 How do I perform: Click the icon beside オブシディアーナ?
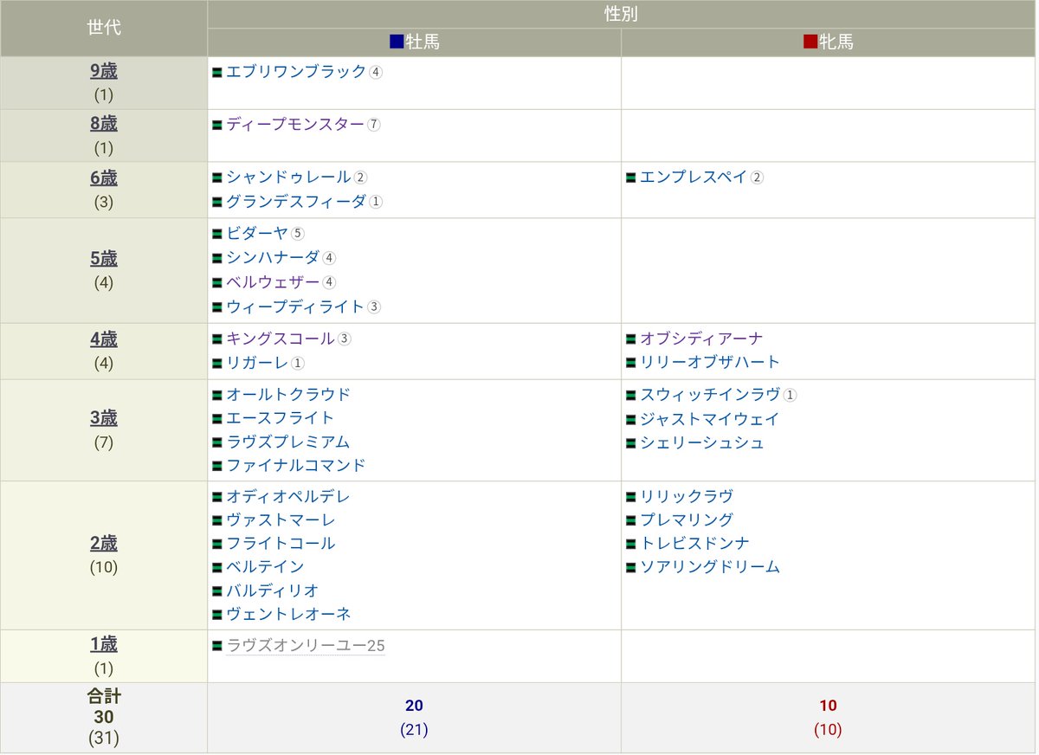[x=631, y=339]
